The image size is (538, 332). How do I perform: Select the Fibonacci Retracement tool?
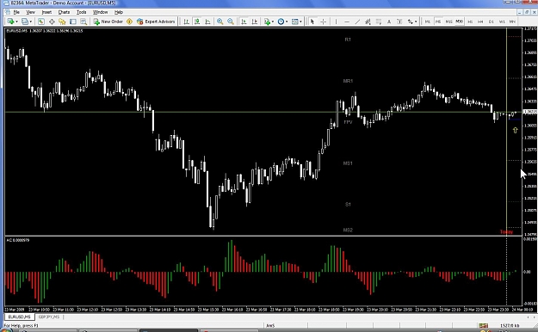(x=379, y=22)
